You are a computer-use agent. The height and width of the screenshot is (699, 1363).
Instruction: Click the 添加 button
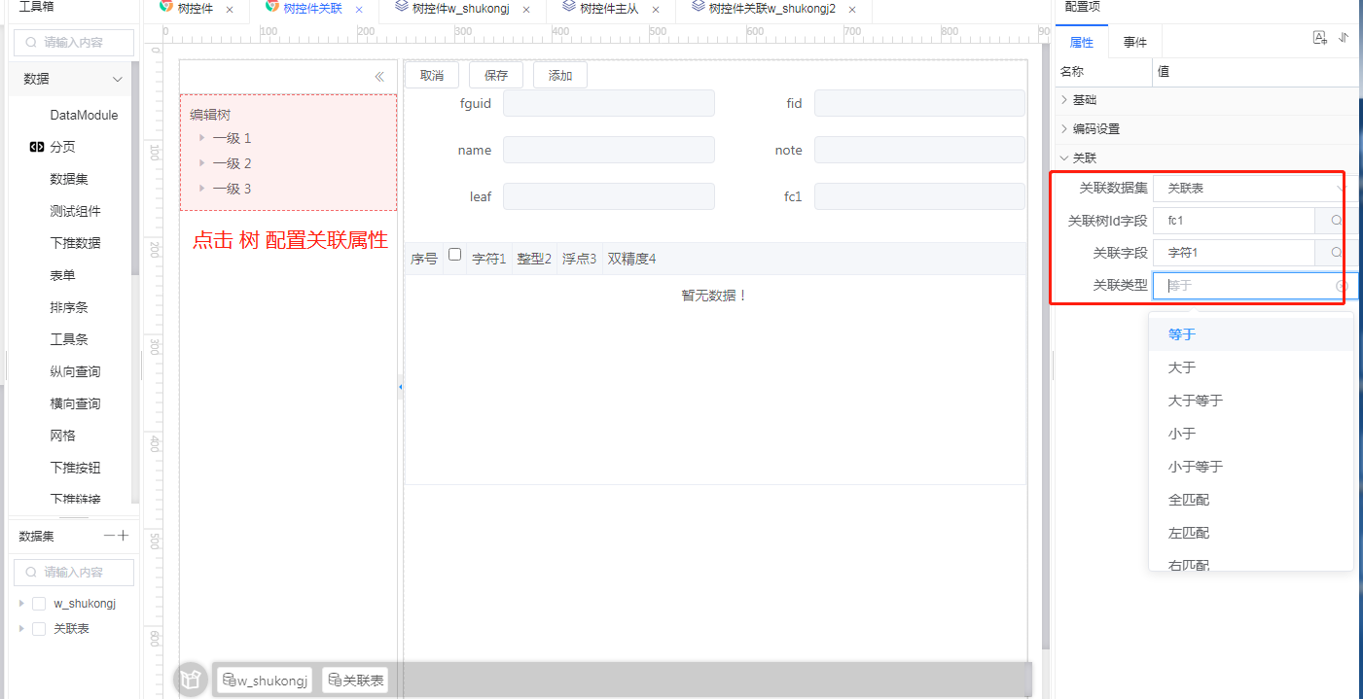point(560,76)
